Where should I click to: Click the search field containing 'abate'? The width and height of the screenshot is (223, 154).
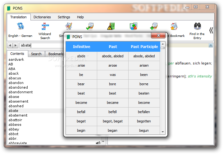coord(42,46)
